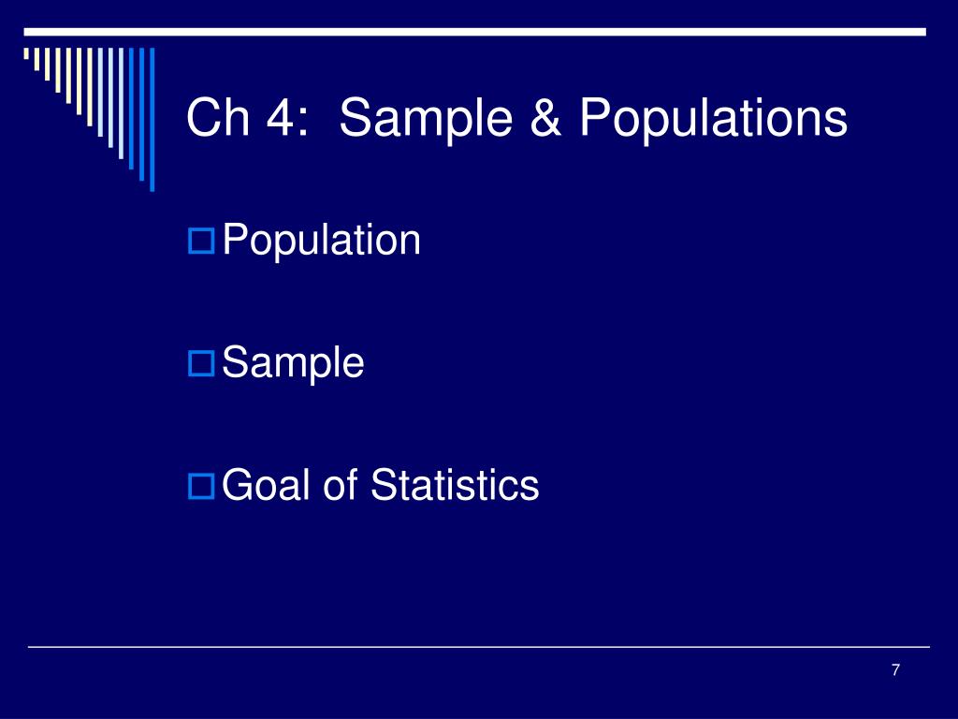Click the word Sample in the title

coord(426,117)
